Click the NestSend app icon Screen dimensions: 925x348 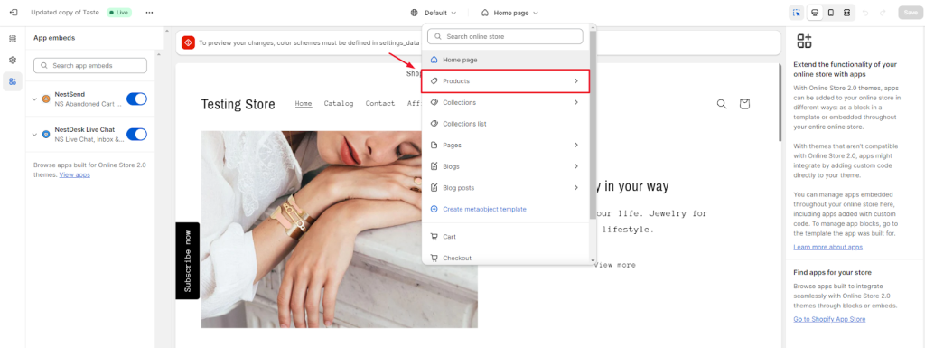[46, 99]
